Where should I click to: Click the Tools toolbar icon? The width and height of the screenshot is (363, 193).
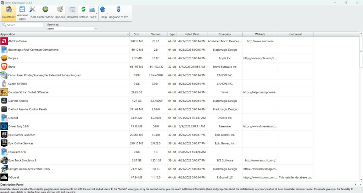(x=33, y=12)
